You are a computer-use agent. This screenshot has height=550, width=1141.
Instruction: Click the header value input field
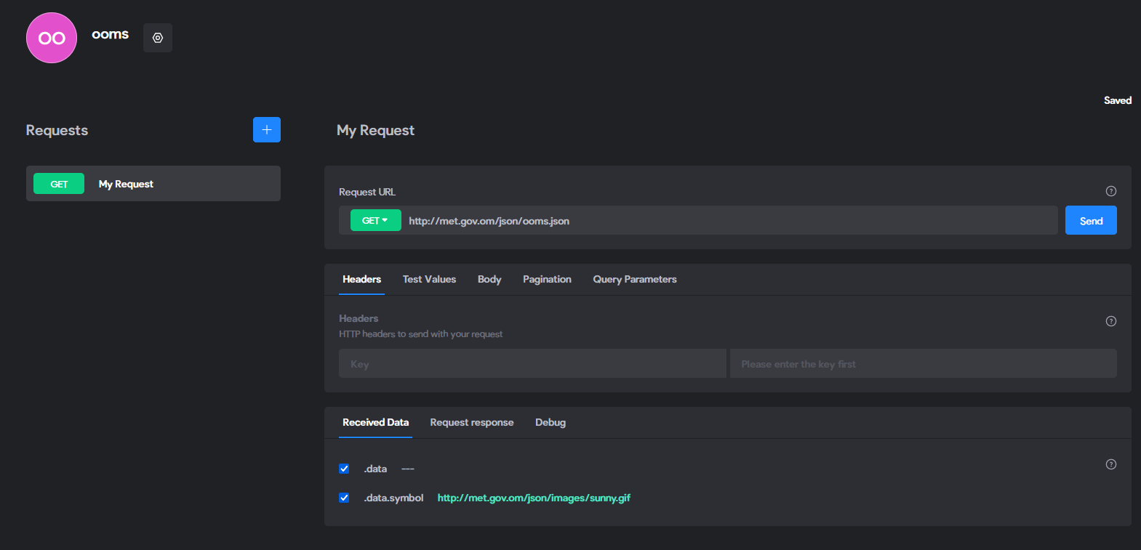point(923,363)
